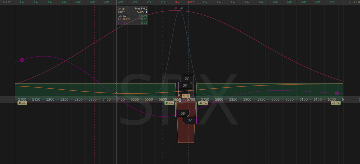Viewport: 360px width, 164px height.
Task: Click the 6150 price axis label
Action: coord(317,99)
